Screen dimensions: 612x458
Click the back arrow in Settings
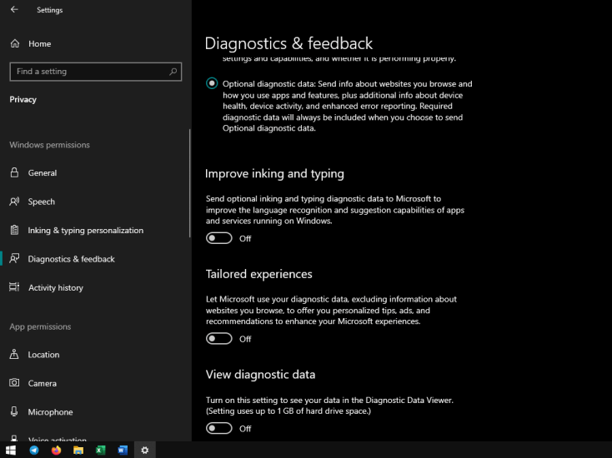point(14,9)
